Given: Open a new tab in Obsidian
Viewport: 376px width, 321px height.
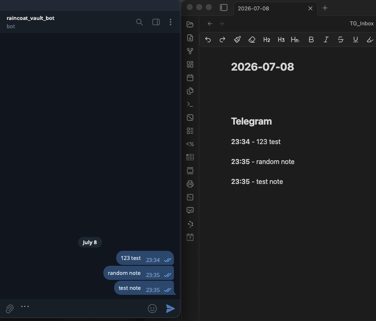Looking at the screenshot, I should [325, 8].
